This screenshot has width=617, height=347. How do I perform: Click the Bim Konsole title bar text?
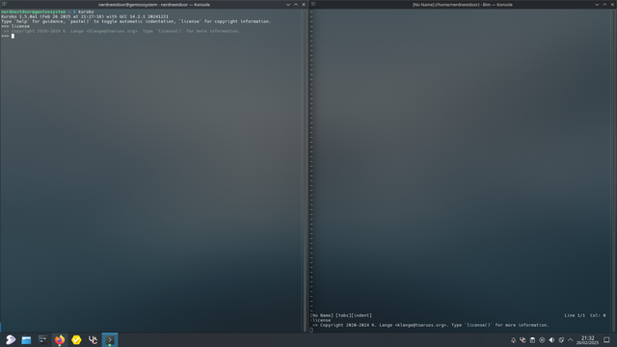[x=463, y=5]
